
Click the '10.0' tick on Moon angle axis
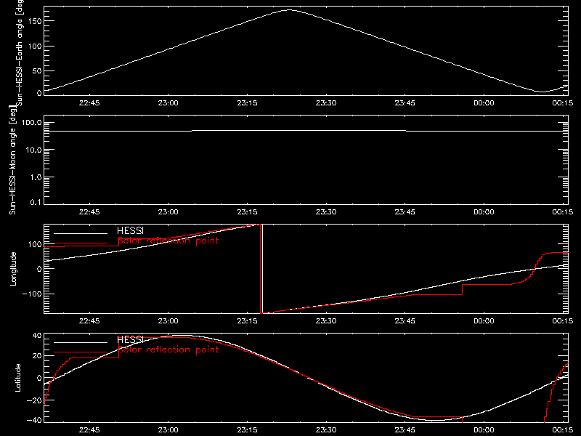tap(33, 150)
